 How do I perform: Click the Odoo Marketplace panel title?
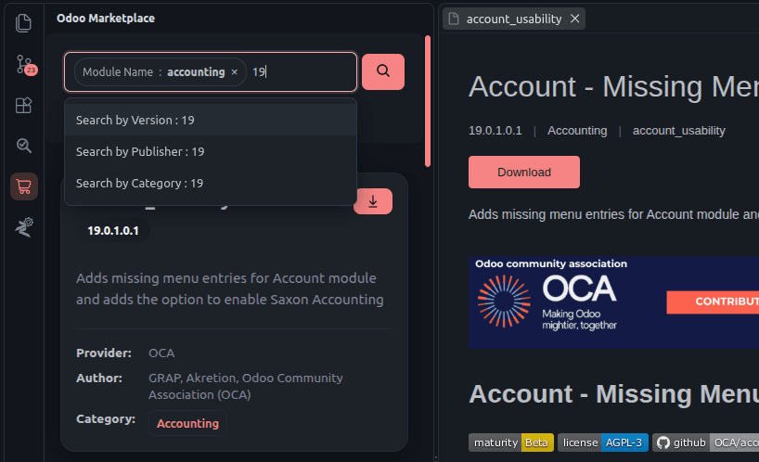[106, 19]
